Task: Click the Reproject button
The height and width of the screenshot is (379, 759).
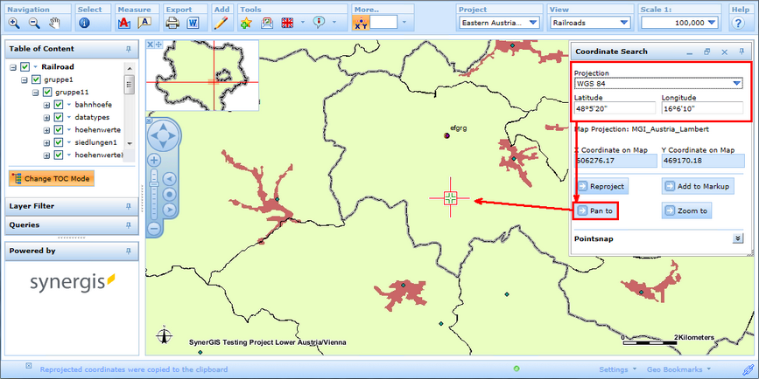Action: click(x=602, y=186)
